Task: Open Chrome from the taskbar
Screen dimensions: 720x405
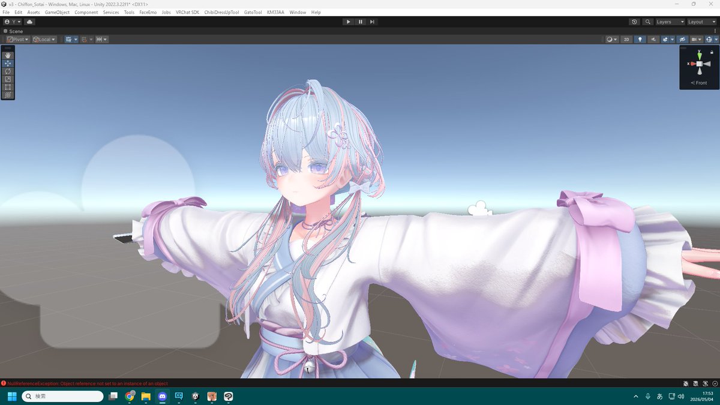Action: (x=130, y=396)
